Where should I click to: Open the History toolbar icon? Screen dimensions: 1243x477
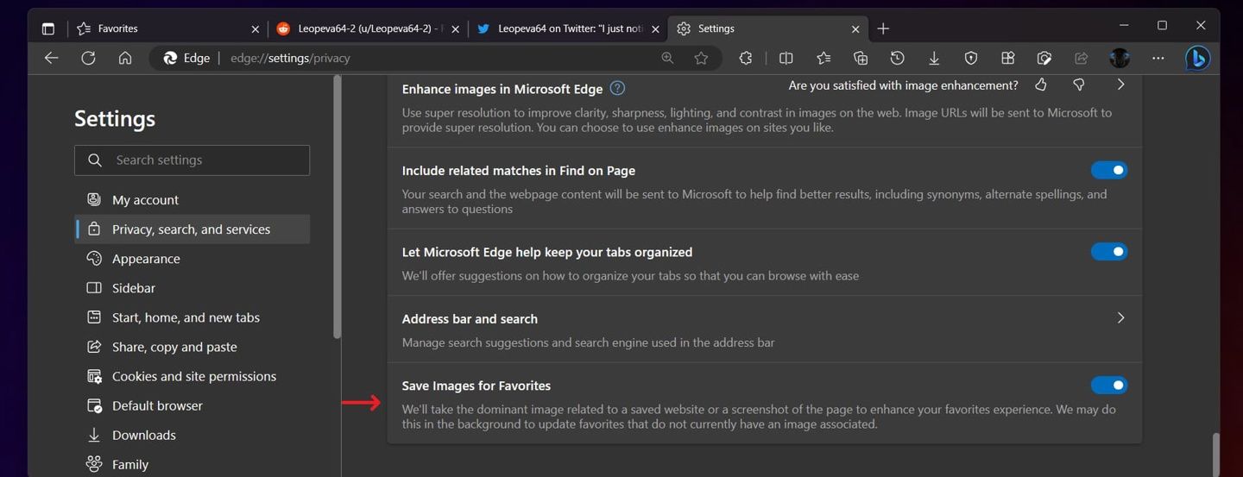pos(897,58)
